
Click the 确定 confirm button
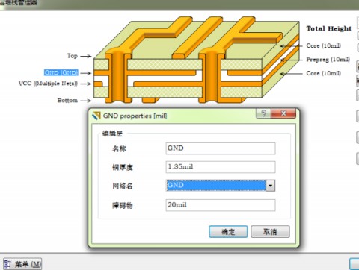[x=228, y=232]
